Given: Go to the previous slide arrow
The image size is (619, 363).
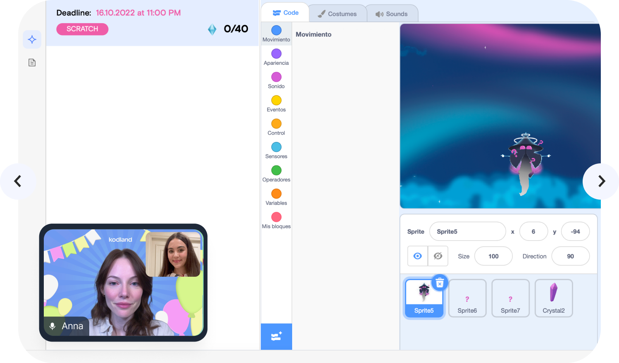Looking at the screenshot, I should click(18, 181).
